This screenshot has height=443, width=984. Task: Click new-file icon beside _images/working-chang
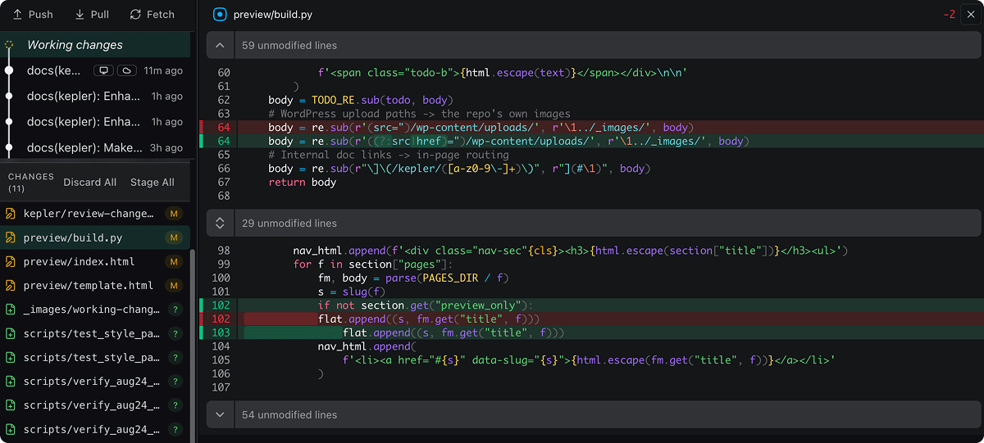[11, 310]
